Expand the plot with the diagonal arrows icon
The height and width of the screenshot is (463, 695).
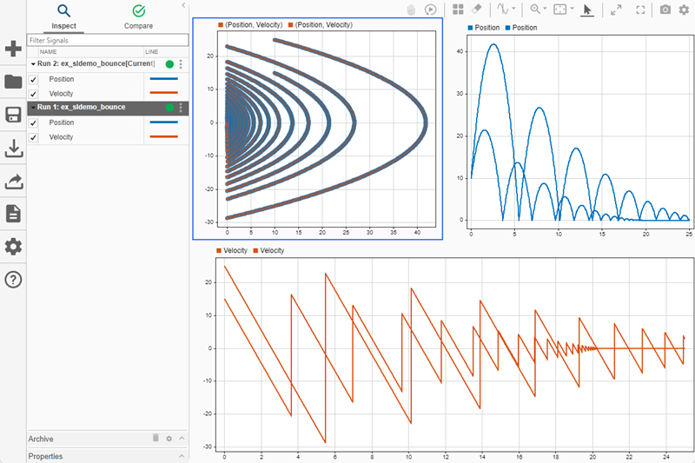pos(615,10)
